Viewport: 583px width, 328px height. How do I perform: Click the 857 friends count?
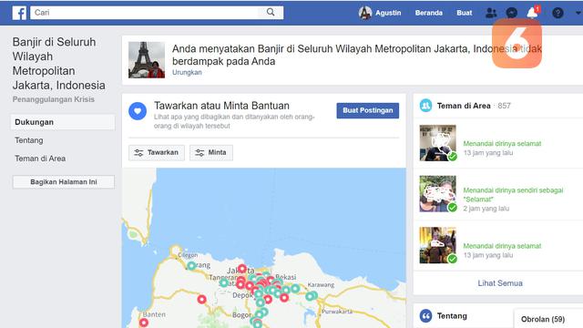(504, 106)
